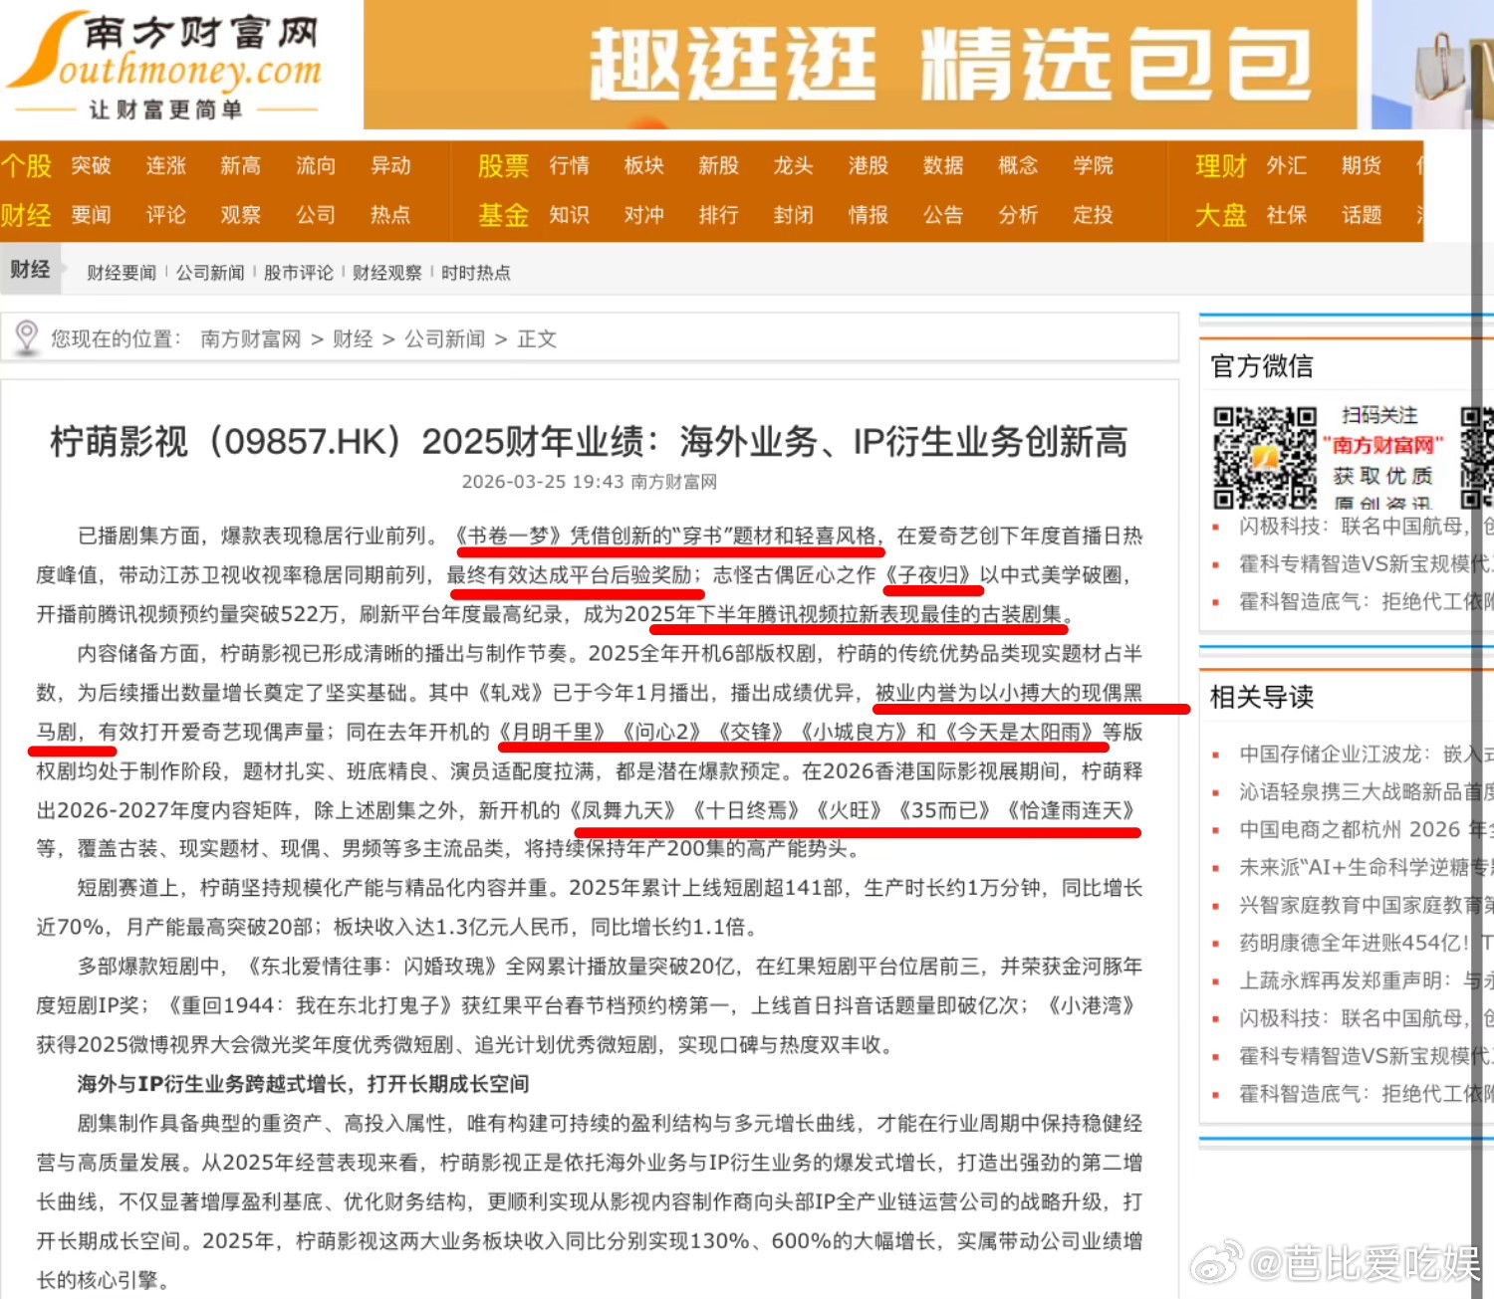The width and height of the screenshot is (1494, 1299).
Task: Switch to the 股市评论 sub-tab
Action: pyautogui.click(x=298, y=272)
